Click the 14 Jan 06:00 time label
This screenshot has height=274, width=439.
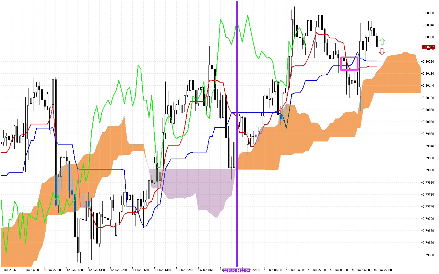[x=207, y=270]
